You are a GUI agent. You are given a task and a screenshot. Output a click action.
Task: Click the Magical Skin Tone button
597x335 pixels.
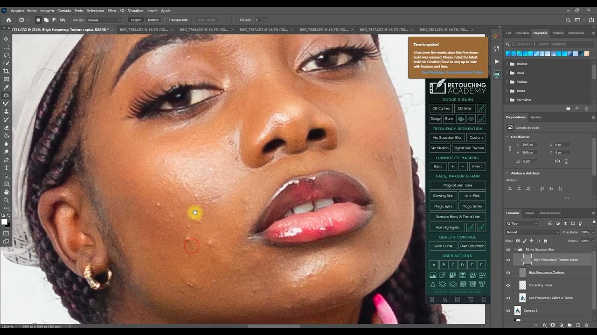(x=458, y=185)
